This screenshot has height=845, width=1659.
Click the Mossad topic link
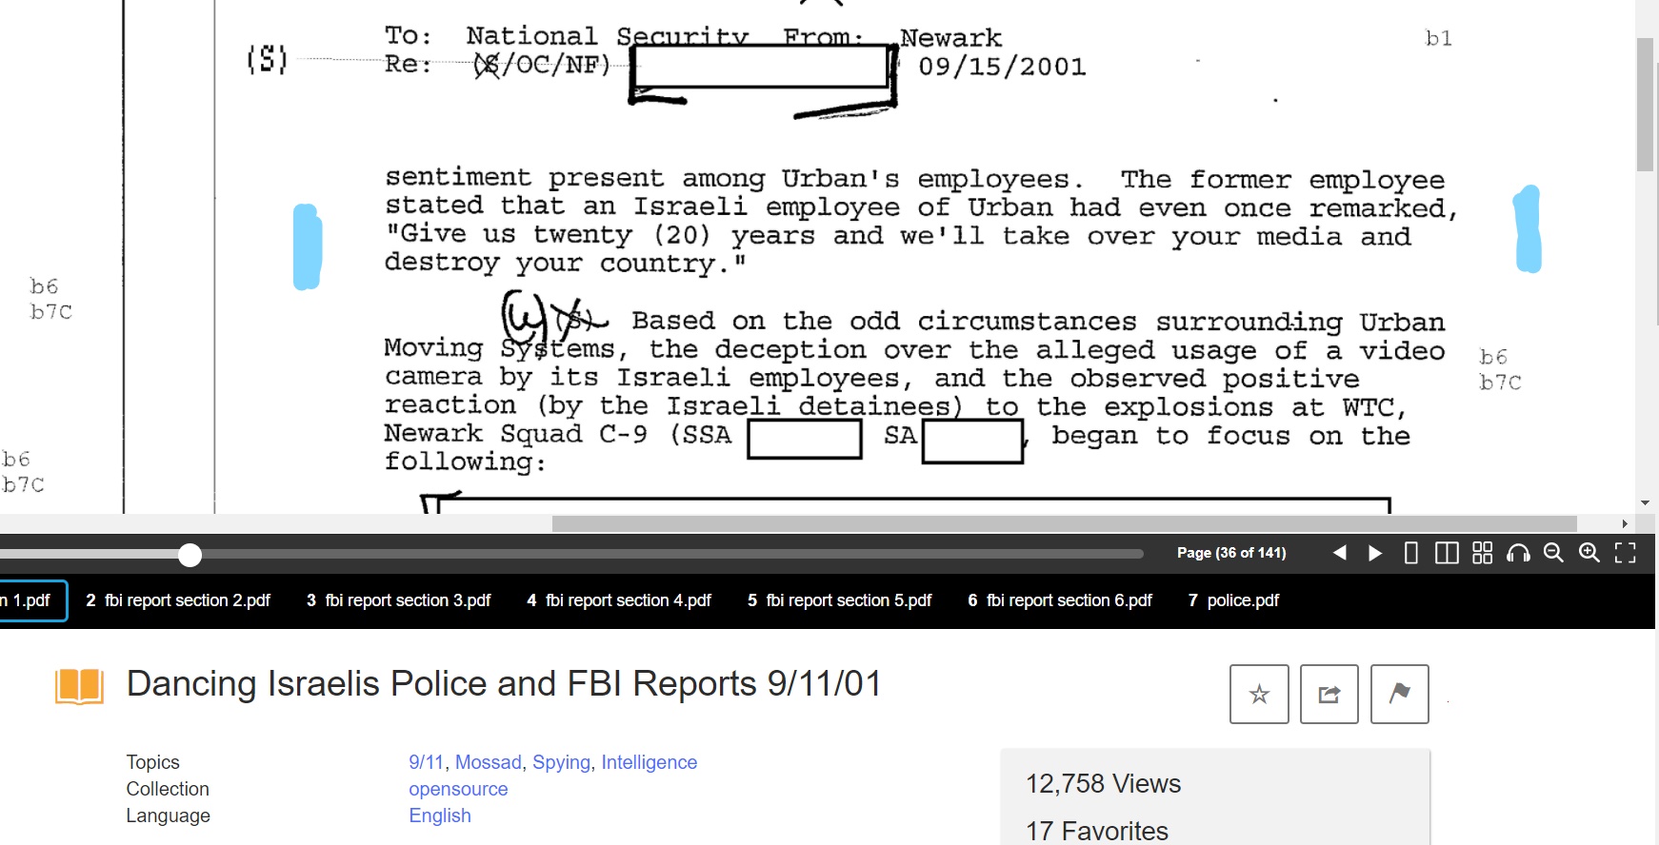point(489,762)
